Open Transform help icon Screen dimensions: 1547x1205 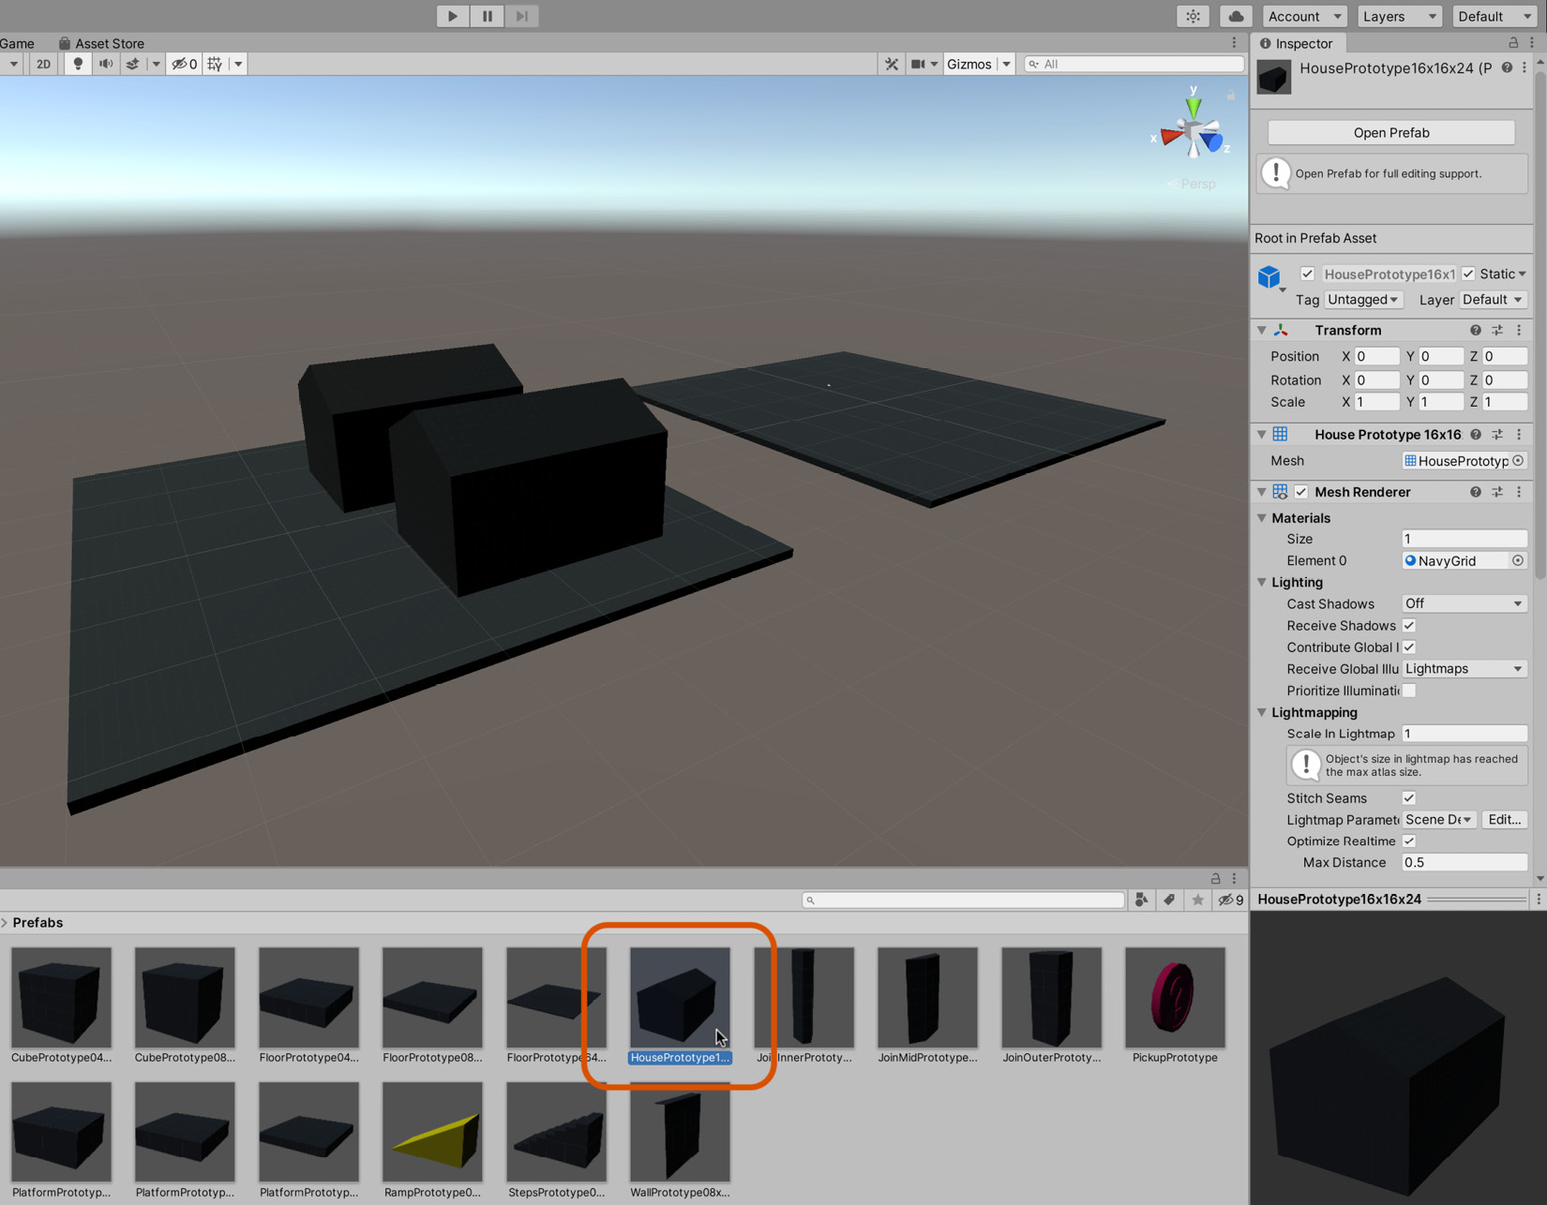pyautogui.click(x=1476, y=330)
